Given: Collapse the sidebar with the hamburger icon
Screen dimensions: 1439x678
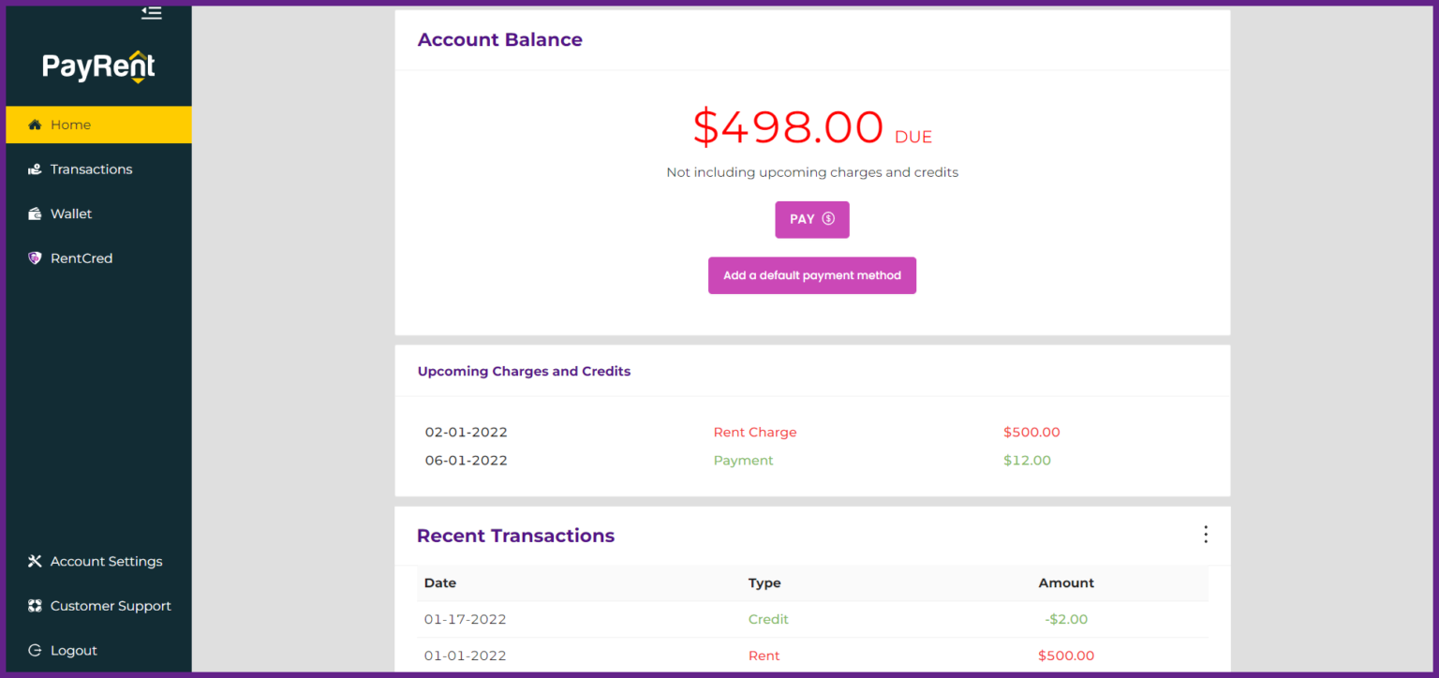Looking at the screenshot, I should (x=151, y=13).
